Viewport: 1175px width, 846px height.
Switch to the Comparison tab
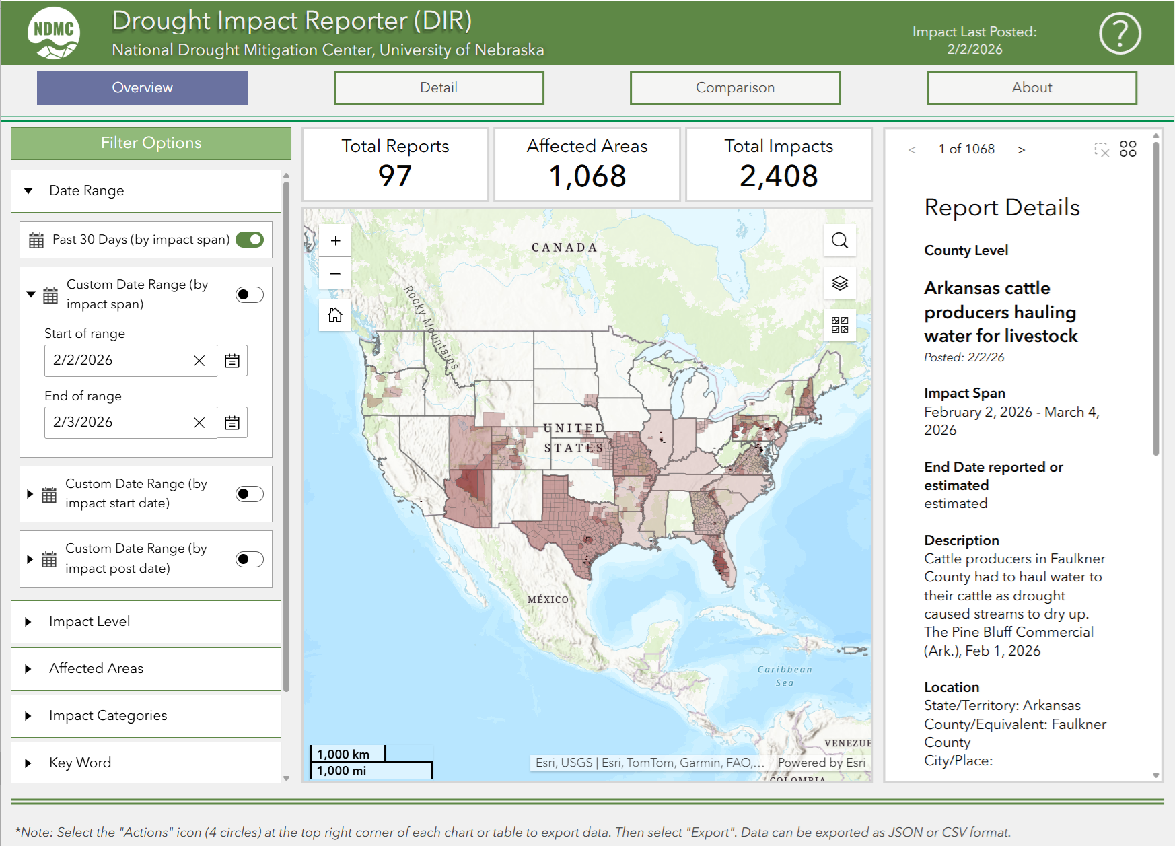tap(735, 88)
